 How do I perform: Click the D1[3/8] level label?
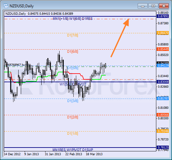(x=73, y=101)
